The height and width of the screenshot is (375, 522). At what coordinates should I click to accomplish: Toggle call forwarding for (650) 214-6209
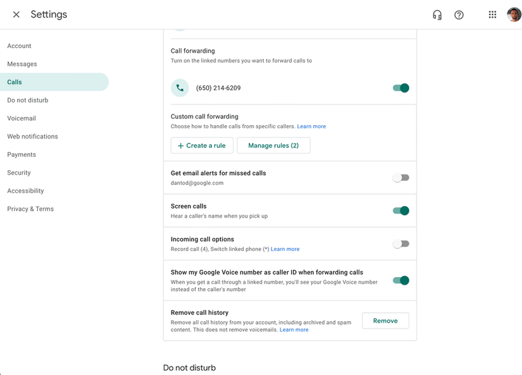[x=401, y=88]
